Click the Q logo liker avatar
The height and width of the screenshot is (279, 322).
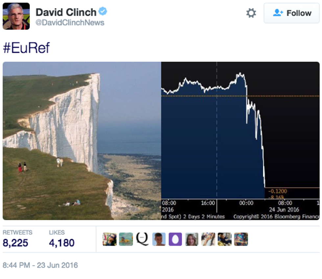[142, 239]
